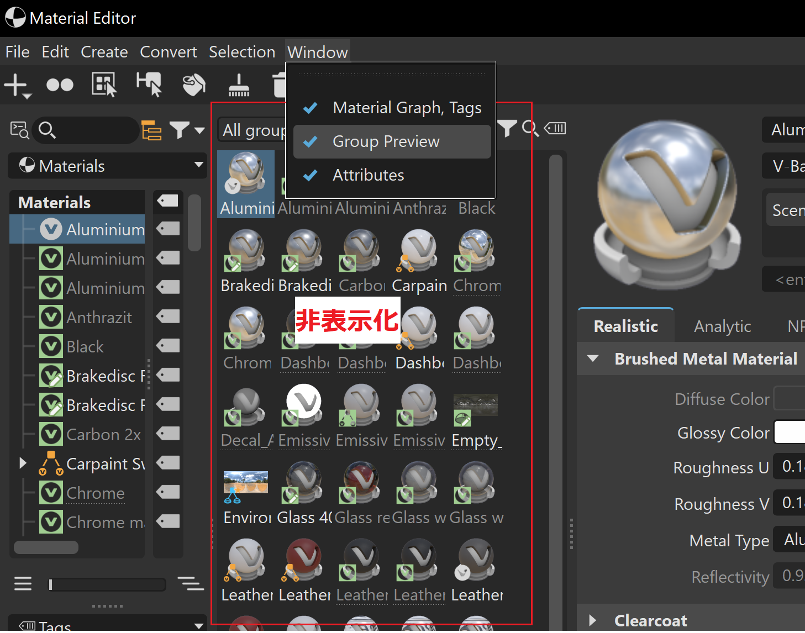
Task: Select the Carbon 2x tree item
Action: click(x=104, y=434)
